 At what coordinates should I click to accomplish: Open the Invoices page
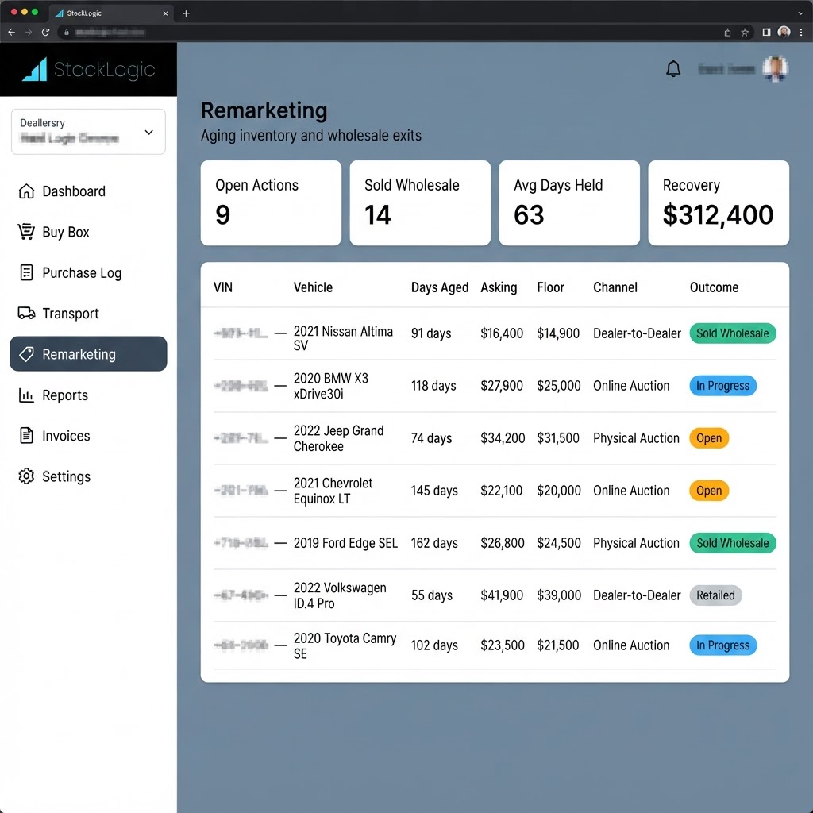[x=89, y=436]
